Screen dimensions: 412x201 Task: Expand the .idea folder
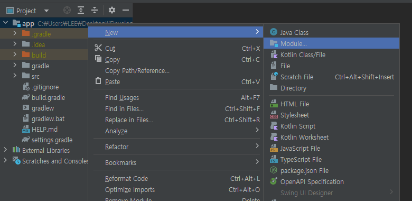15,44
